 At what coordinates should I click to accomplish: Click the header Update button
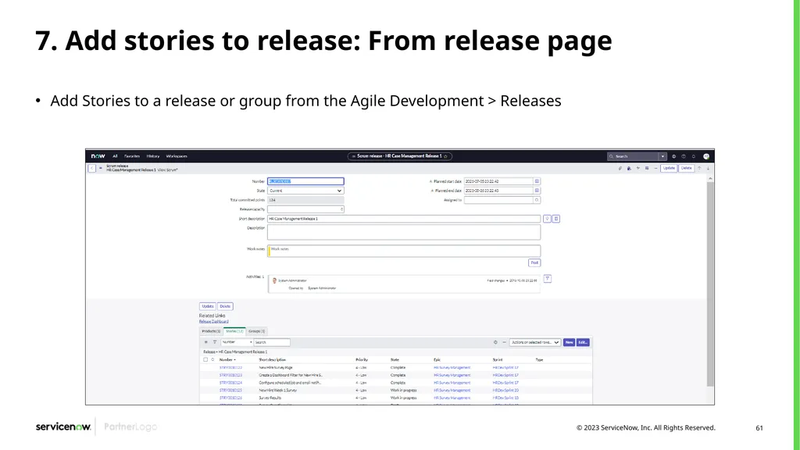tap(669, 169)
